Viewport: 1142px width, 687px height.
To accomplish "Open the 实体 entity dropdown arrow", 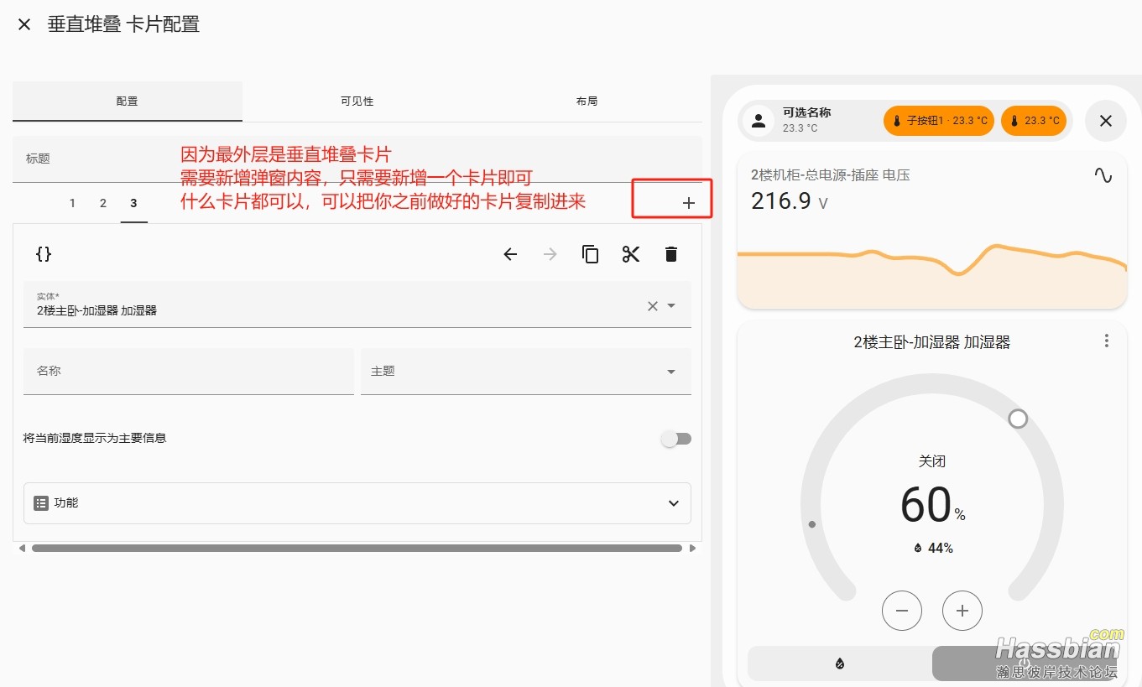I will [x=671, y=306].
